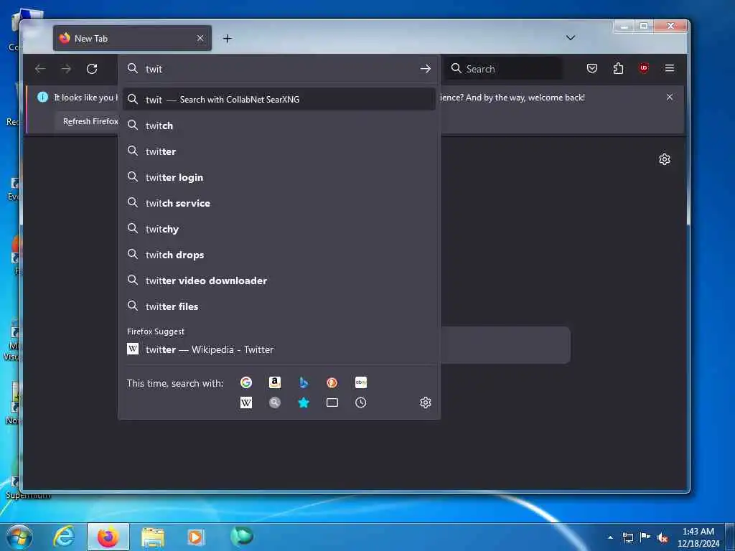The height and width of the screenshot is (551, 735).
Task: Select the New Tab tab
Action: (132, 39)
